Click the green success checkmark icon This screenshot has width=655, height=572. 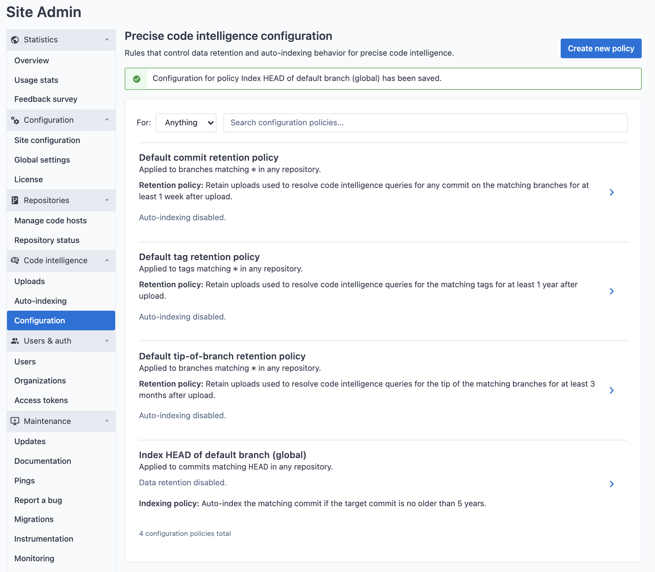[137, 79]
